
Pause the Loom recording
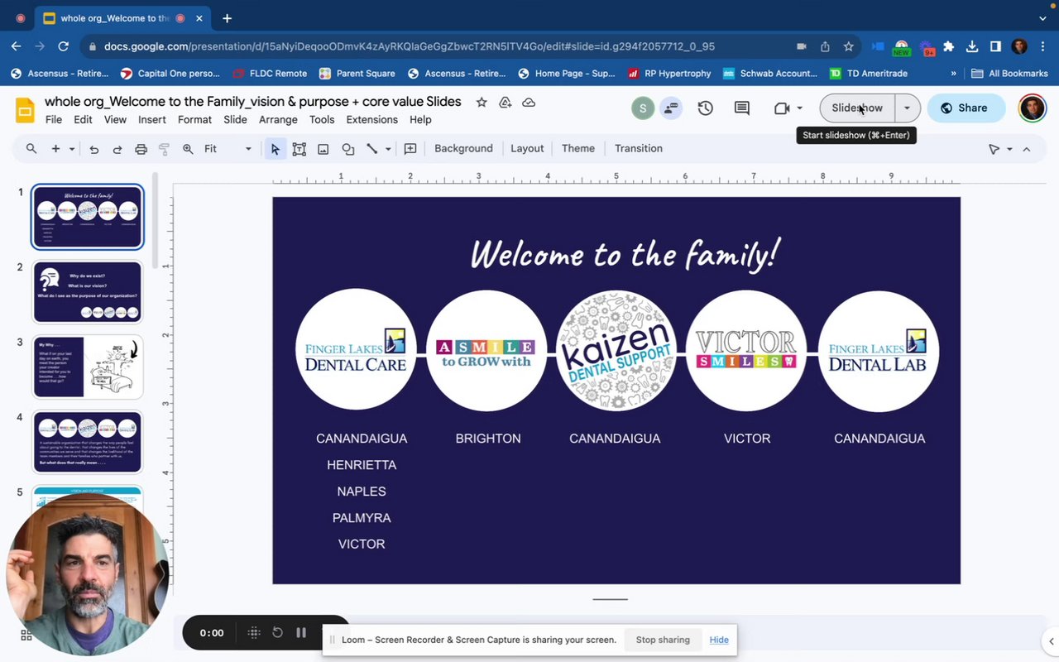tap(301, 633)
